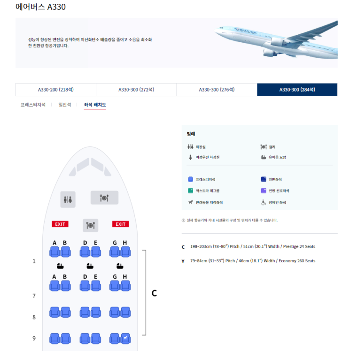
Task: Select the 좌석 배치도 sub-tab
Action: pyautogui.click(x=95, y=105)
